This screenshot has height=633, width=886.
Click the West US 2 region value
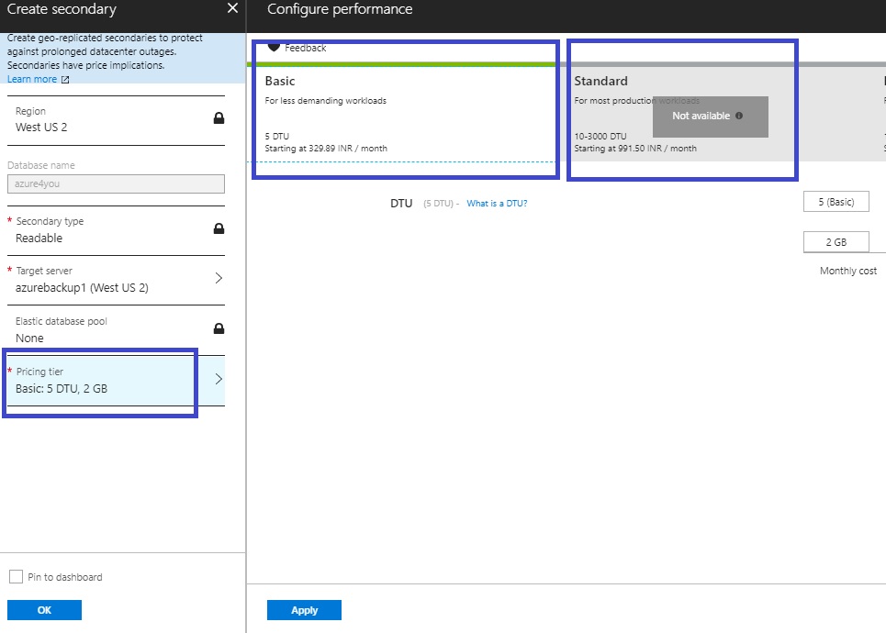tap(41, 128)
